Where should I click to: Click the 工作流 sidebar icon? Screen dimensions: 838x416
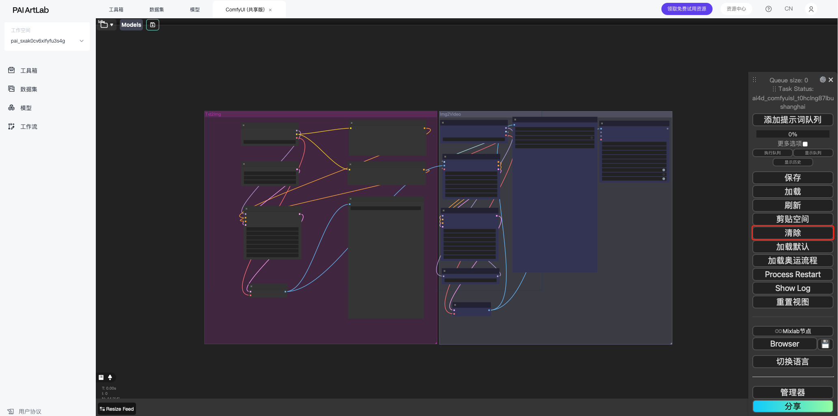11,127
